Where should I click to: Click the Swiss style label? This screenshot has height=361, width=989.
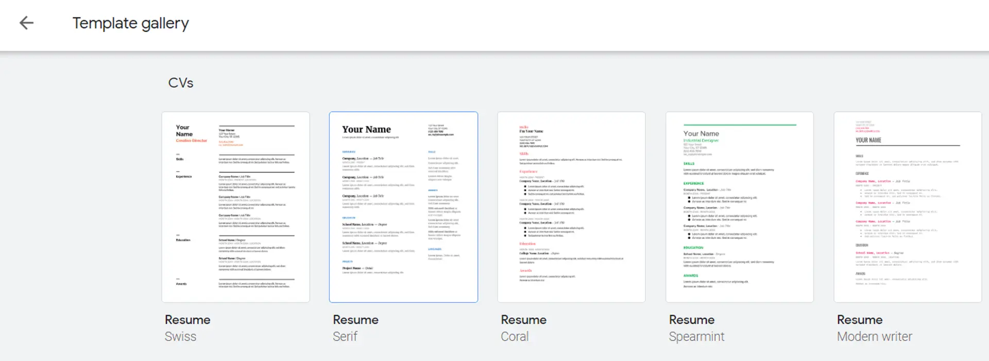click(180, 337)
